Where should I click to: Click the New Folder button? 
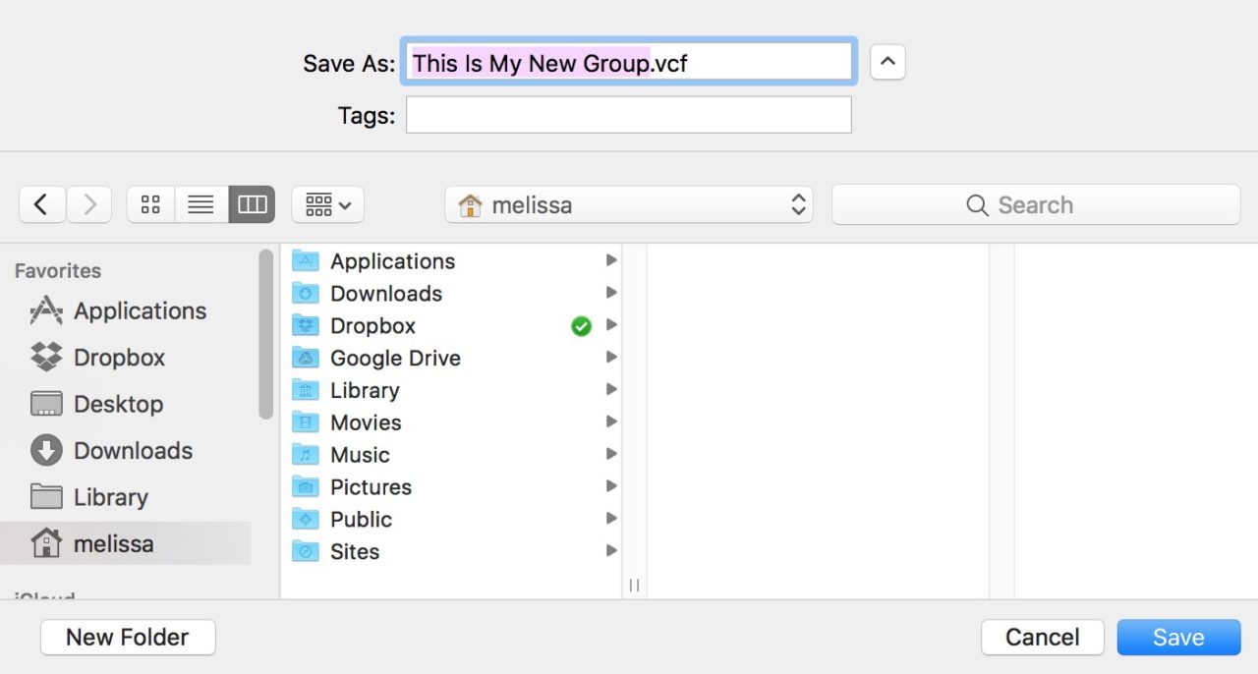tap(128, 637)
